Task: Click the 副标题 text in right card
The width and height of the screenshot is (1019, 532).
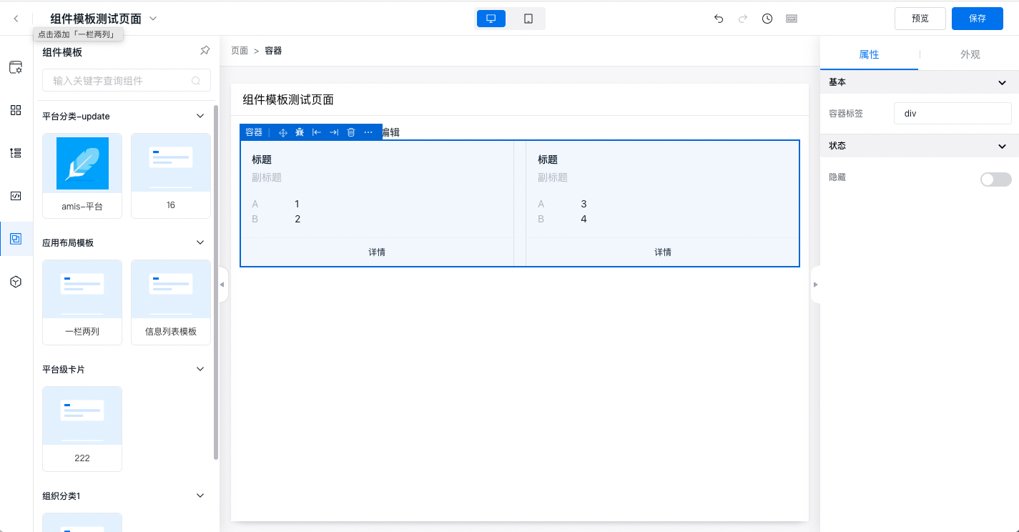Action: click(553, 177)
